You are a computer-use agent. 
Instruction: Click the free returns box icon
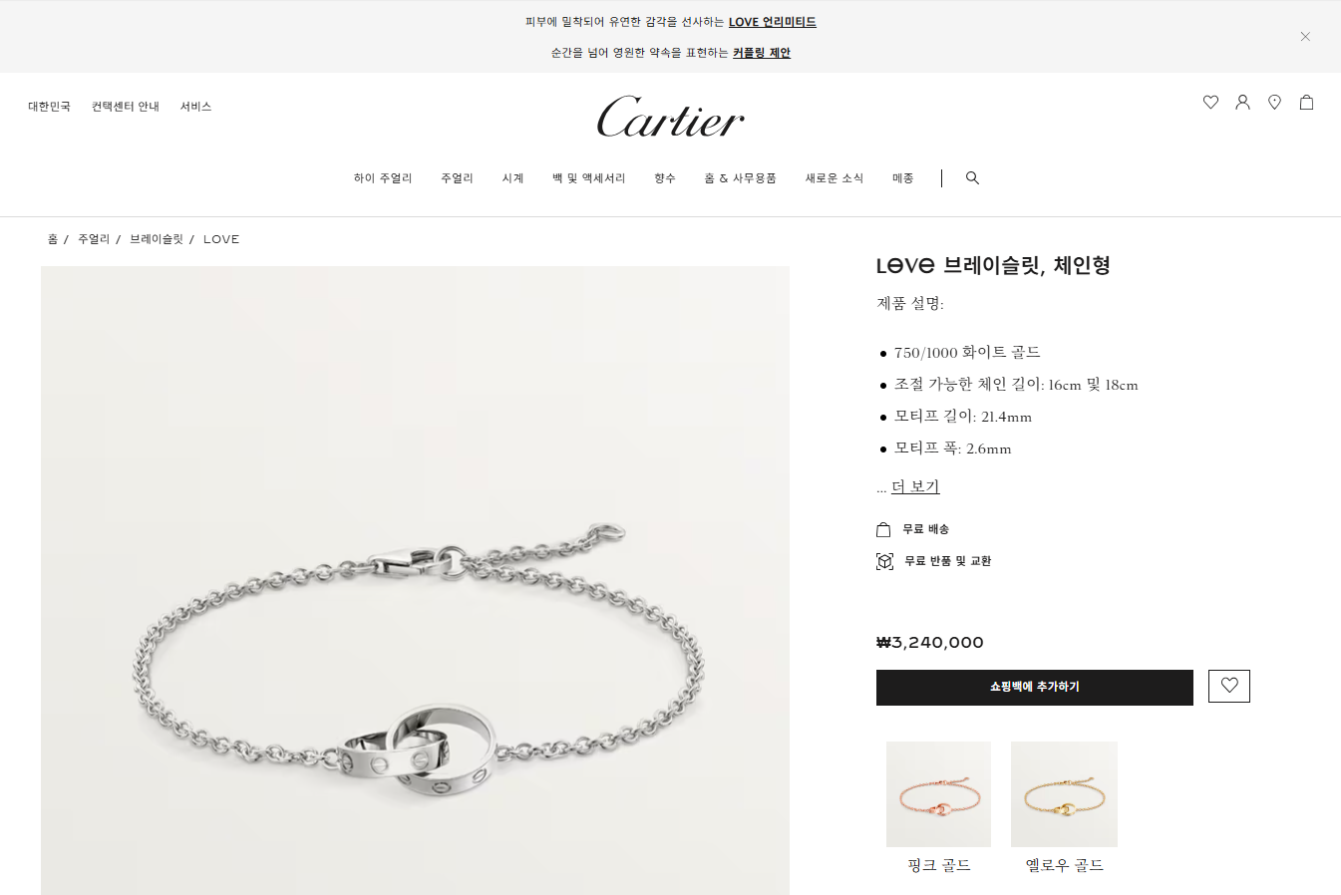884,561
